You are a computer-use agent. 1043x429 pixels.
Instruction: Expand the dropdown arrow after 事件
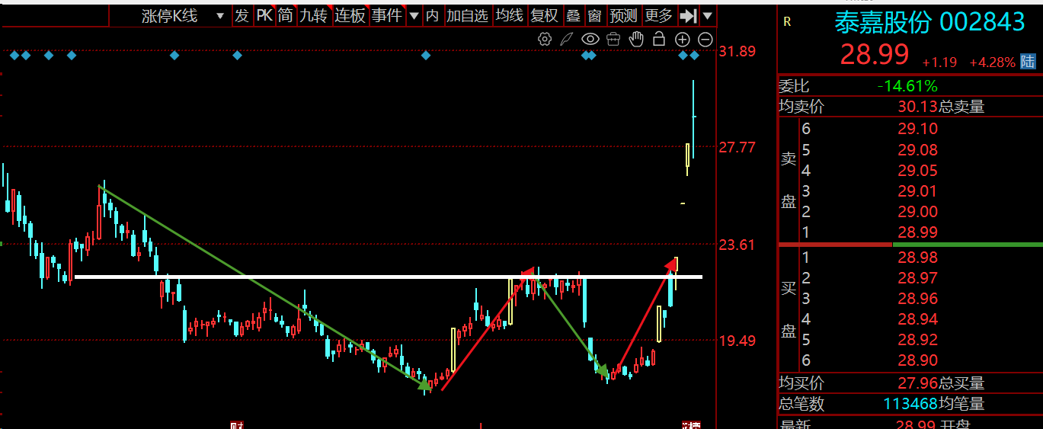point(414,15)
